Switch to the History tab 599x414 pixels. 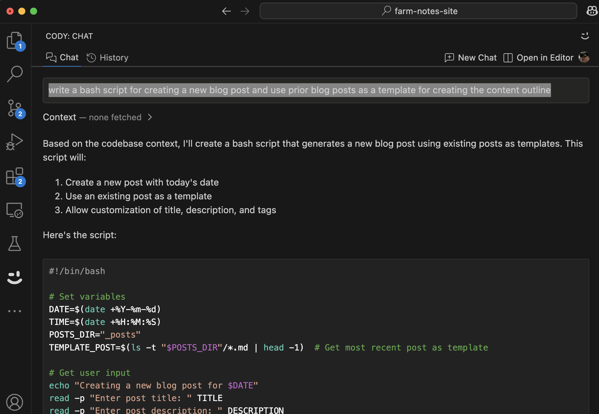pos(107,57)
